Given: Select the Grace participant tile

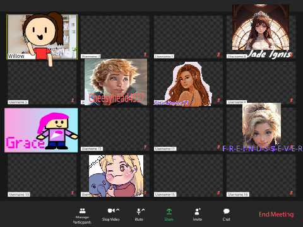Looking at the screenshot, I should coord(41,130).
